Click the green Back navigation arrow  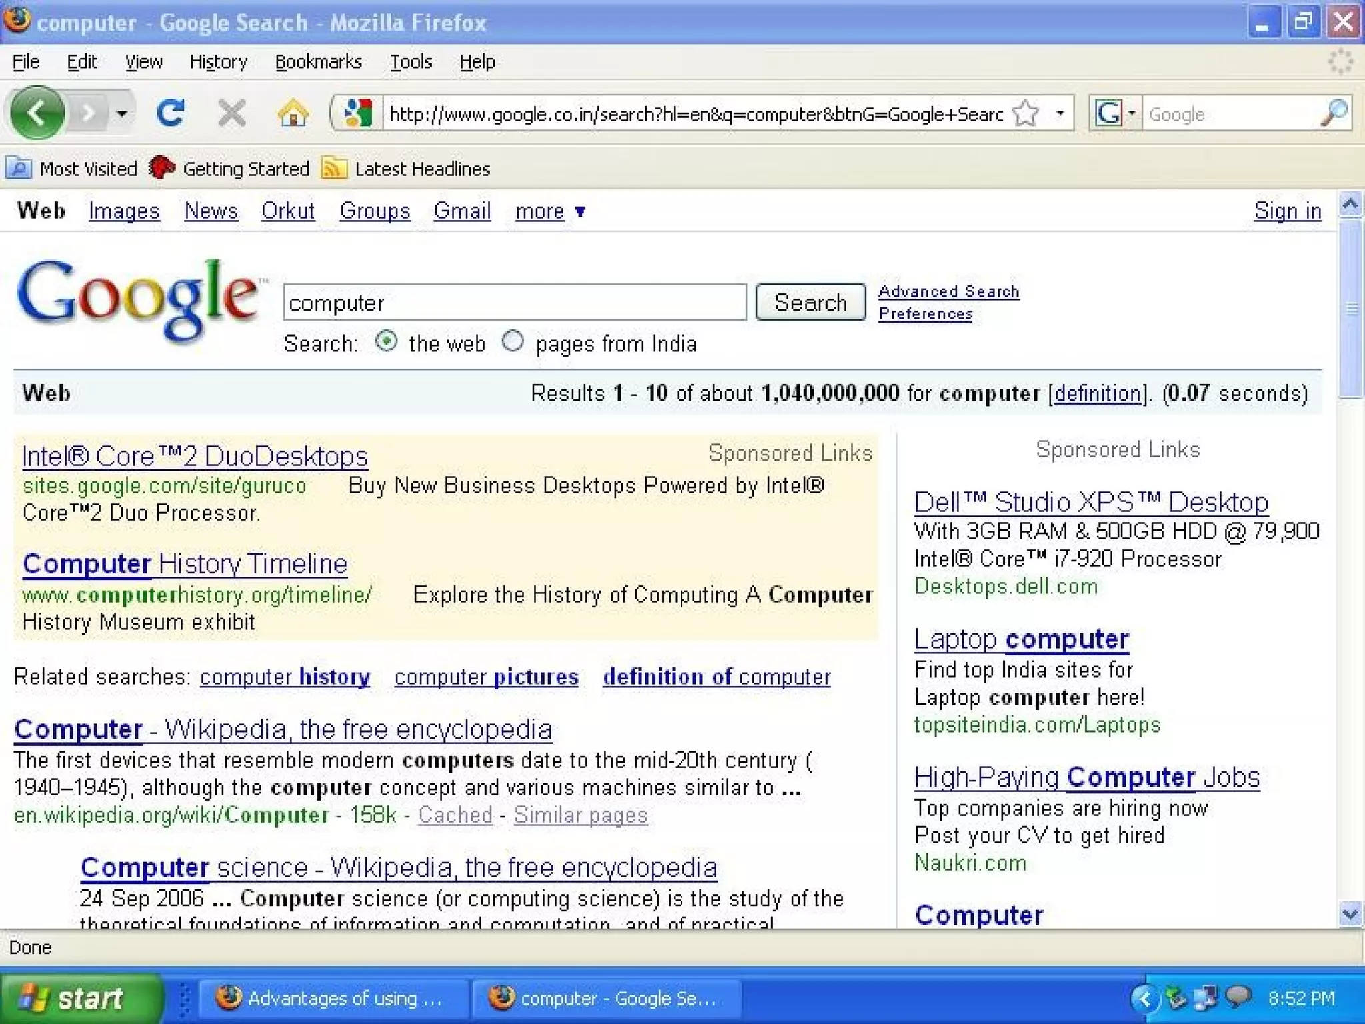click(x=37, y=113)
